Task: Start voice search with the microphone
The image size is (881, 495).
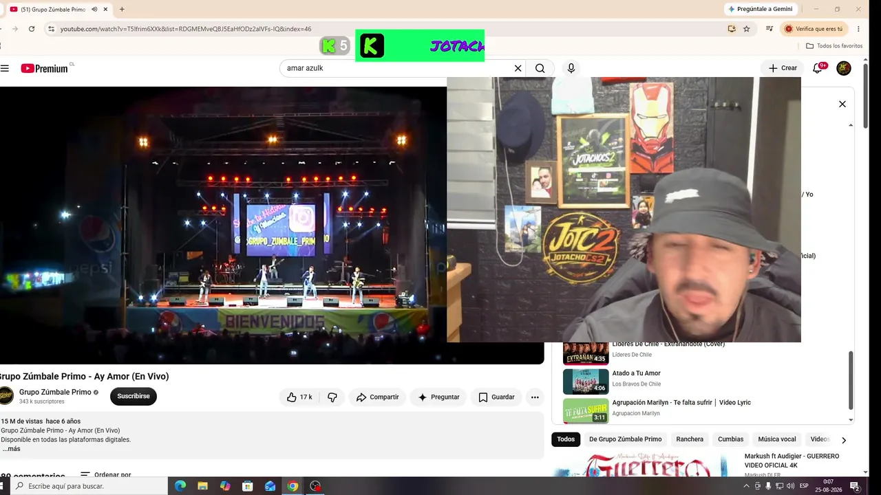Action: [571, 68]
